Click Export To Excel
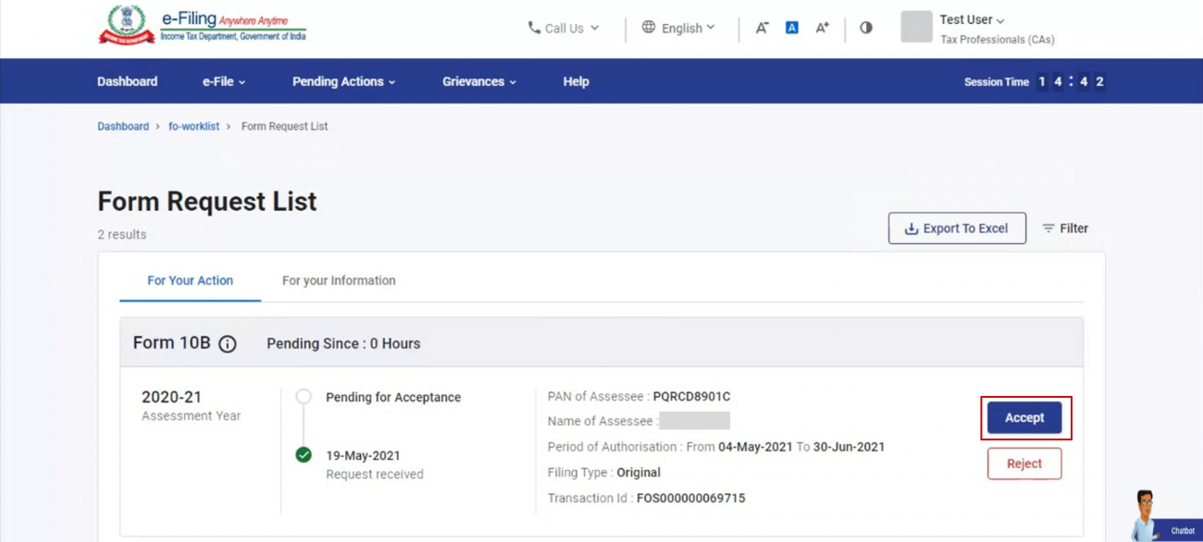 (957, 228)
